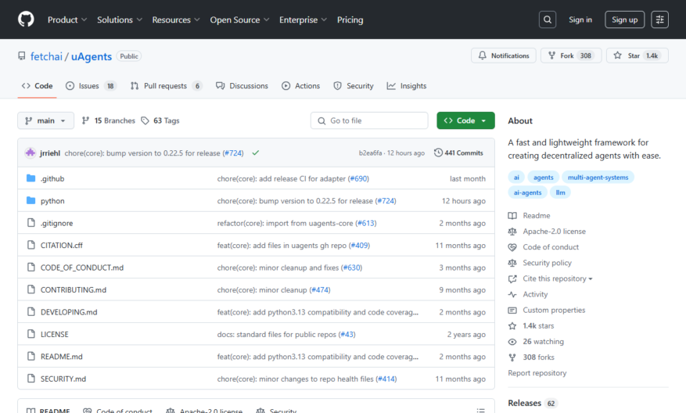
Task: Open the CODE_OF_CONDUCT.md file
Action: point(82,268)
